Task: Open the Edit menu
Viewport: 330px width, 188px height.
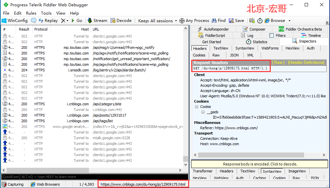Action: point(18,13)
